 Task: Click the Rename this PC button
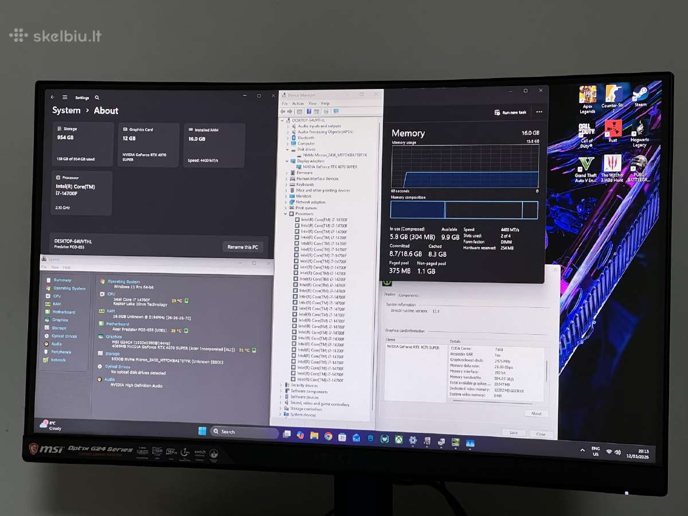pos(243,247)
